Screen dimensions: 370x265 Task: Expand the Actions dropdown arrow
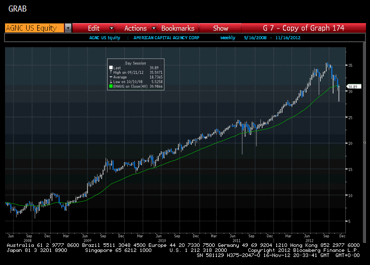coord(154,28)
